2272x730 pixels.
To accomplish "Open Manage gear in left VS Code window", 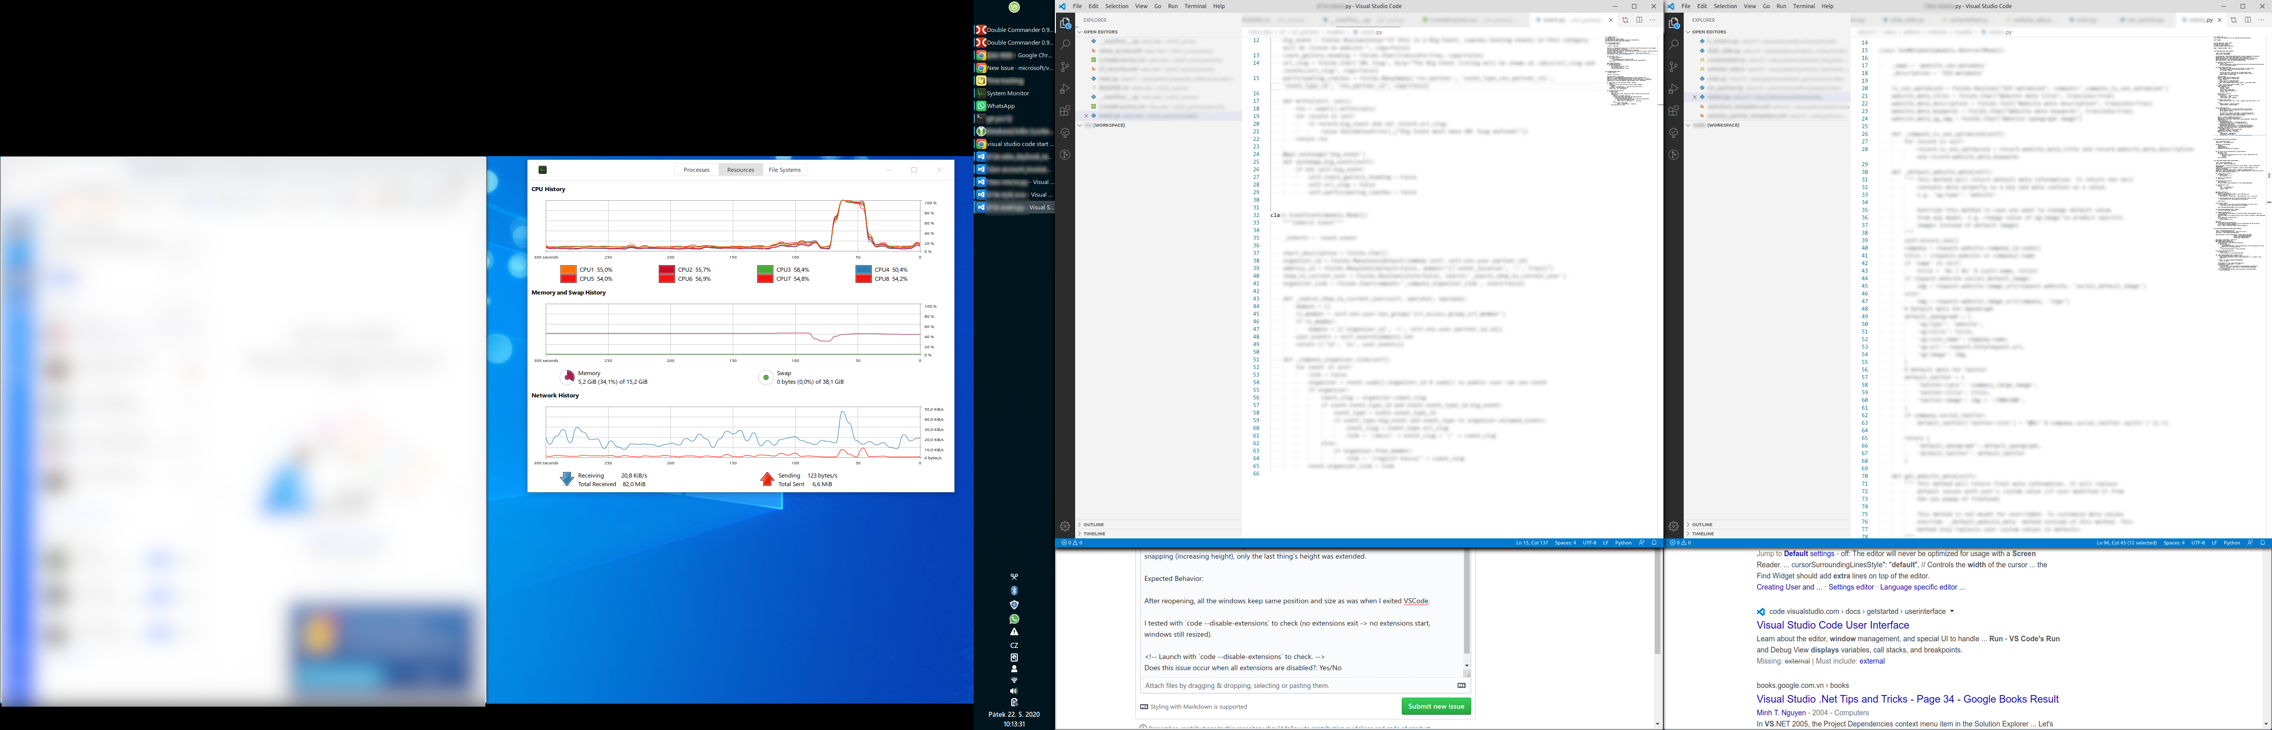I will click(x=1066, y=526).
